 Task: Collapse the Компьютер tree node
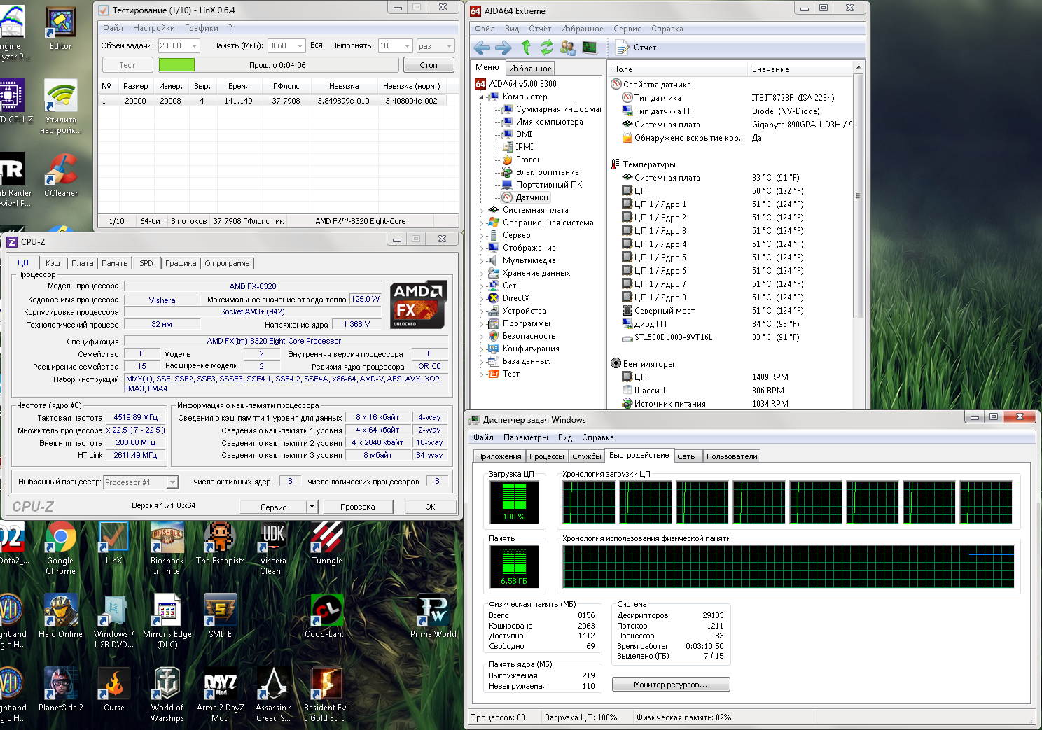coord(481,97)
